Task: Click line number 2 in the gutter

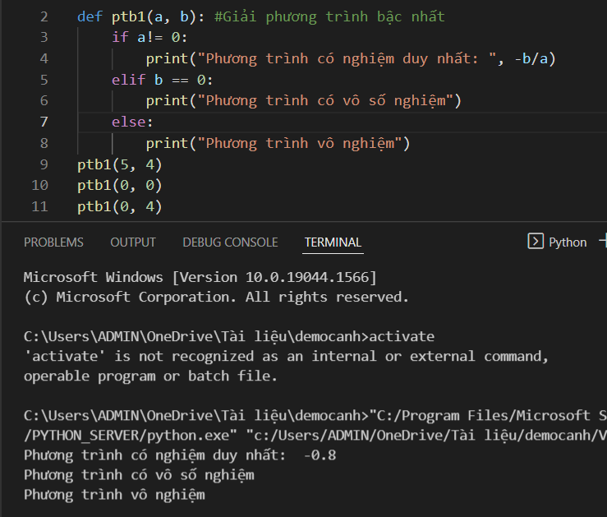Action: (x=44, y=16)
